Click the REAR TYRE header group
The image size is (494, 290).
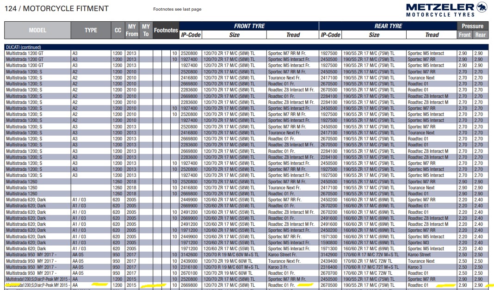(388, 26)
